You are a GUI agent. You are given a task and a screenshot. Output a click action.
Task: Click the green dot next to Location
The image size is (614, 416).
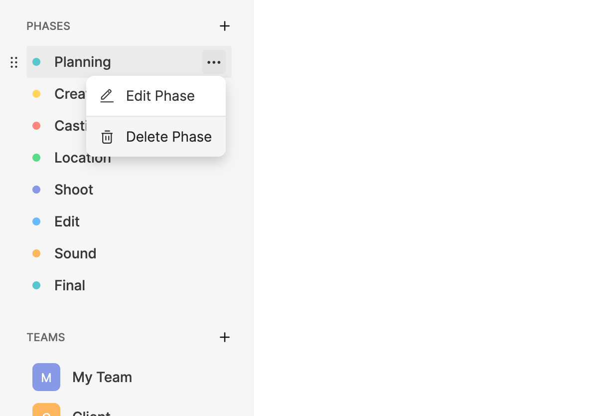pos(36,158)
